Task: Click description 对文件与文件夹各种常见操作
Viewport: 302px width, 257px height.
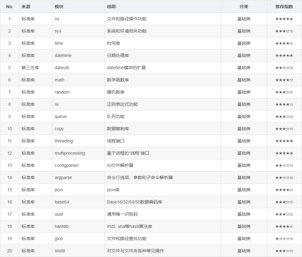Action: (x=136, y=251)
